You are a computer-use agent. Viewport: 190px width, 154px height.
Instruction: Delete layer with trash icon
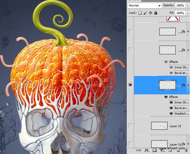click(186, 151)
